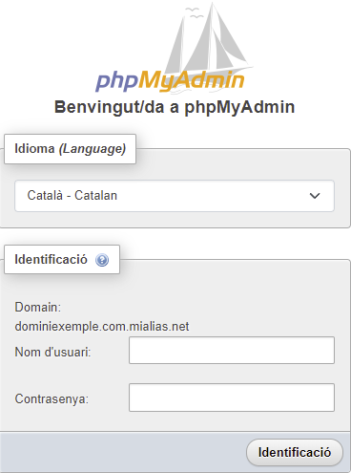This screenshot has height=473, width=351.
Task: Click the italic '(Language)' word in legend
Action: 93,149
